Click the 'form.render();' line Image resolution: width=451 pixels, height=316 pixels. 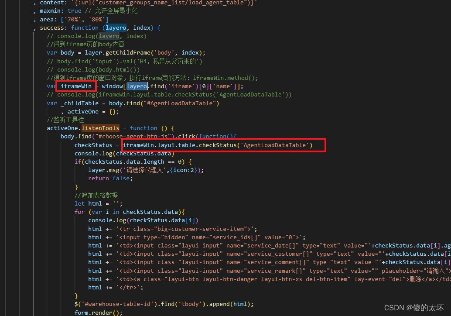pyautogui.click(x=99, y=313)
